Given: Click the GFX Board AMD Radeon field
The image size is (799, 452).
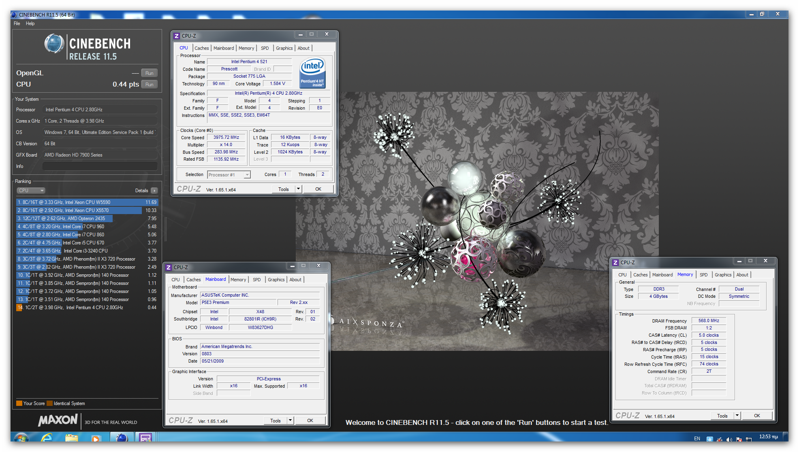Looking at the screenshot, I should 100,155.
